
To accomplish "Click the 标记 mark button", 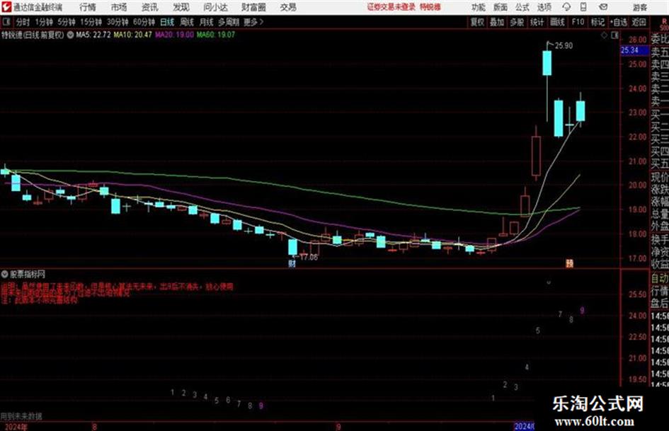I will click(x=597, y=22).
